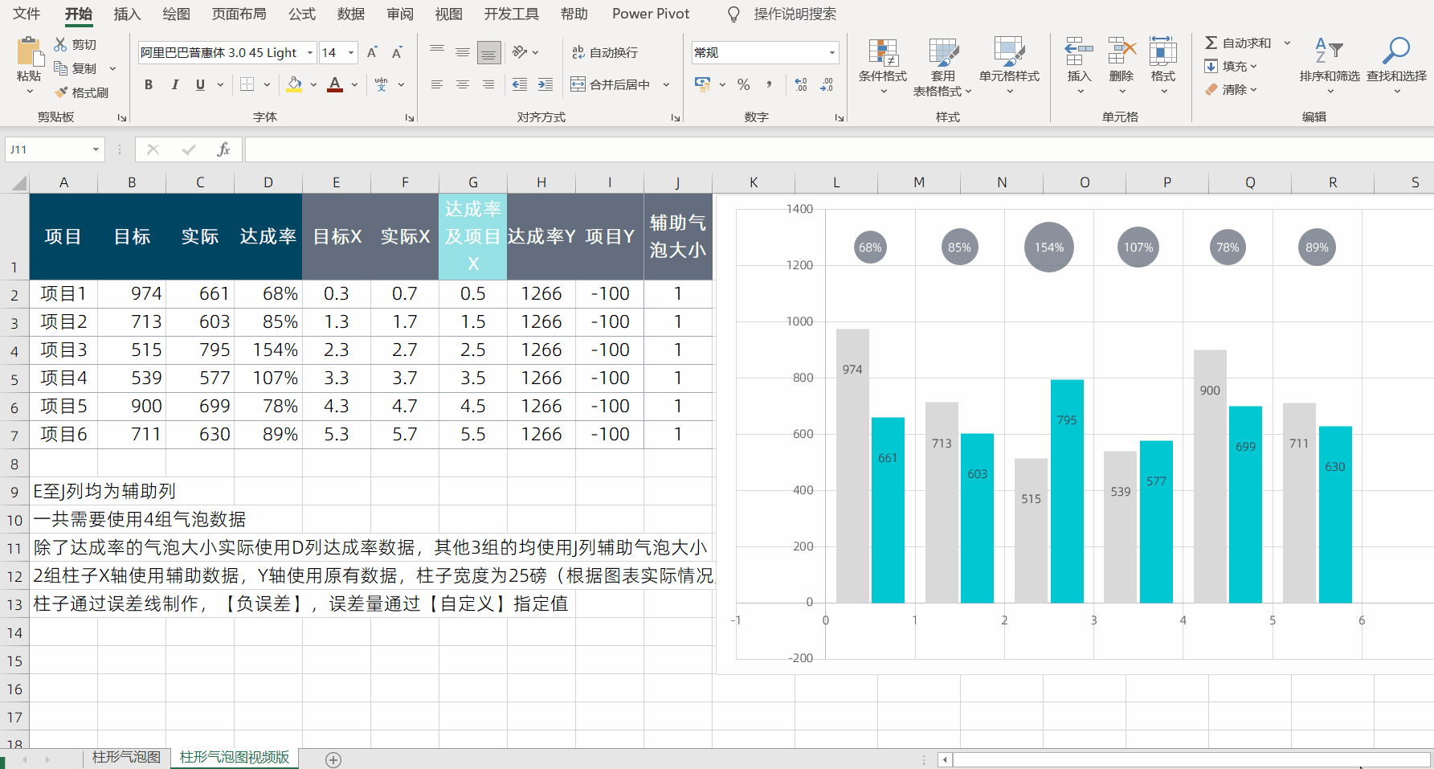Add a new sheet with plus icon
This screenshot has height=769, width=1434.
333,759
